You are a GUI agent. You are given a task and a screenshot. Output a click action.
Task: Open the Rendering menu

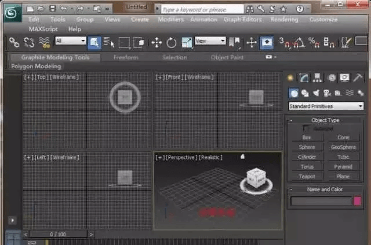click(x=284, y=20)
